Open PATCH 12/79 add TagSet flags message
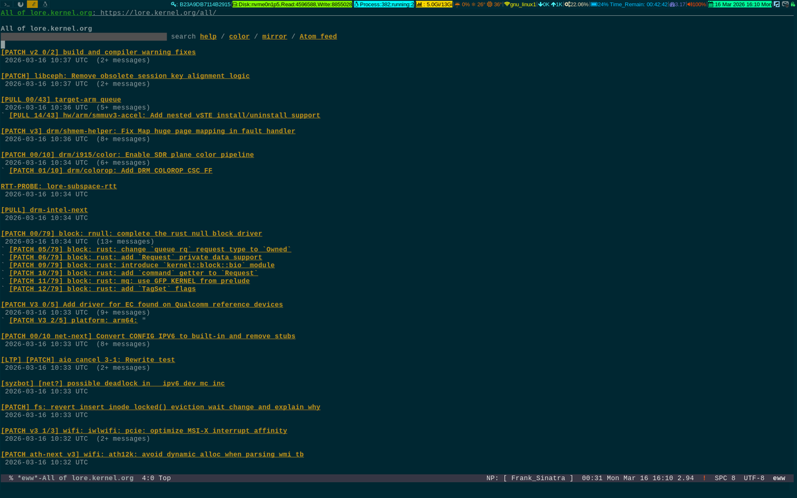 102,290
